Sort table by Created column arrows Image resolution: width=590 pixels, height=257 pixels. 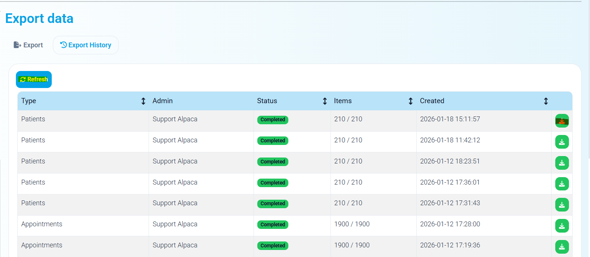tap(546, 101)
